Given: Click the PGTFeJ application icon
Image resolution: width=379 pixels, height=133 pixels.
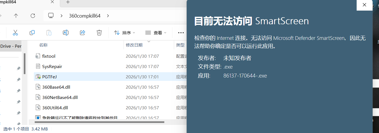Looking at the screenshot, I should pos(38,77).
